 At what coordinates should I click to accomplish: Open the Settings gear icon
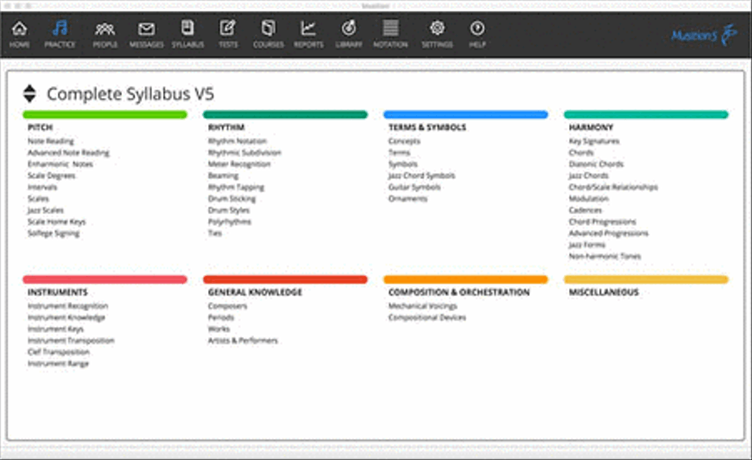click(437, 28)
